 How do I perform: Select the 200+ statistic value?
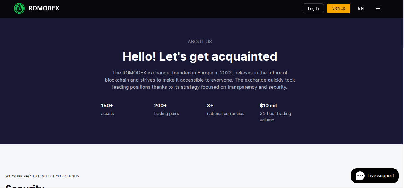pos(160,106)
